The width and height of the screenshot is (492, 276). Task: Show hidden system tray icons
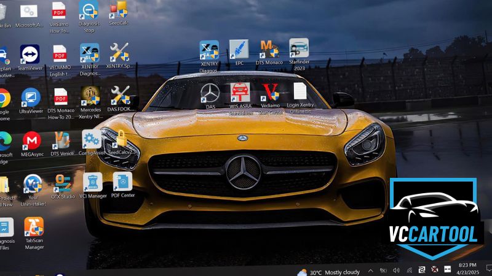371,270
